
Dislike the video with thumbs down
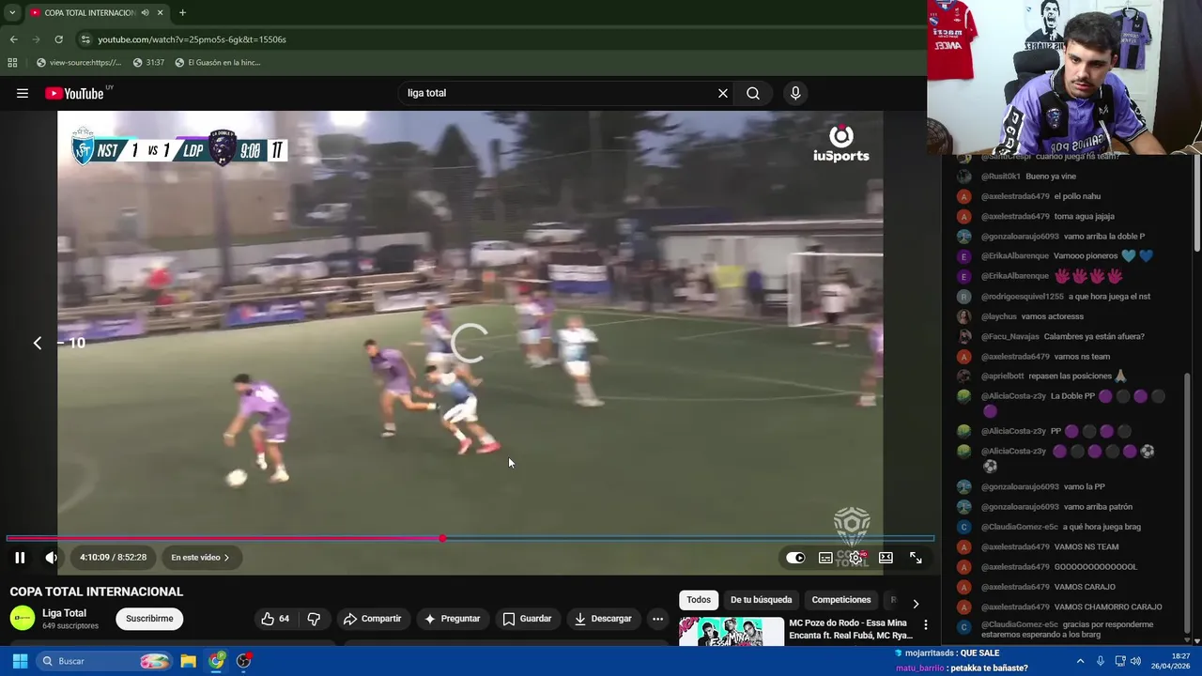click(314, 619)
